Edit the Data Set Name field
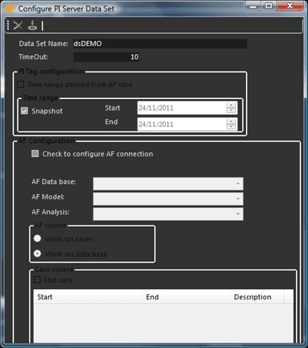This screenshot has height=348, width=308. 160,44
